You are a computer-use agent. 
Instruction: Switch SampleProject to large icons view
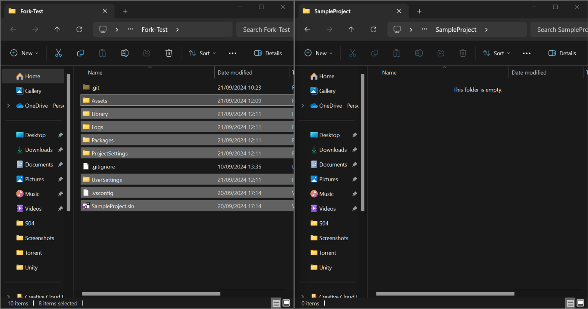[580, 303]
